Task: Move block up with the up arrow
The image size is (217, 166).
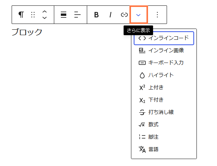Action: [x=45, y=12]
